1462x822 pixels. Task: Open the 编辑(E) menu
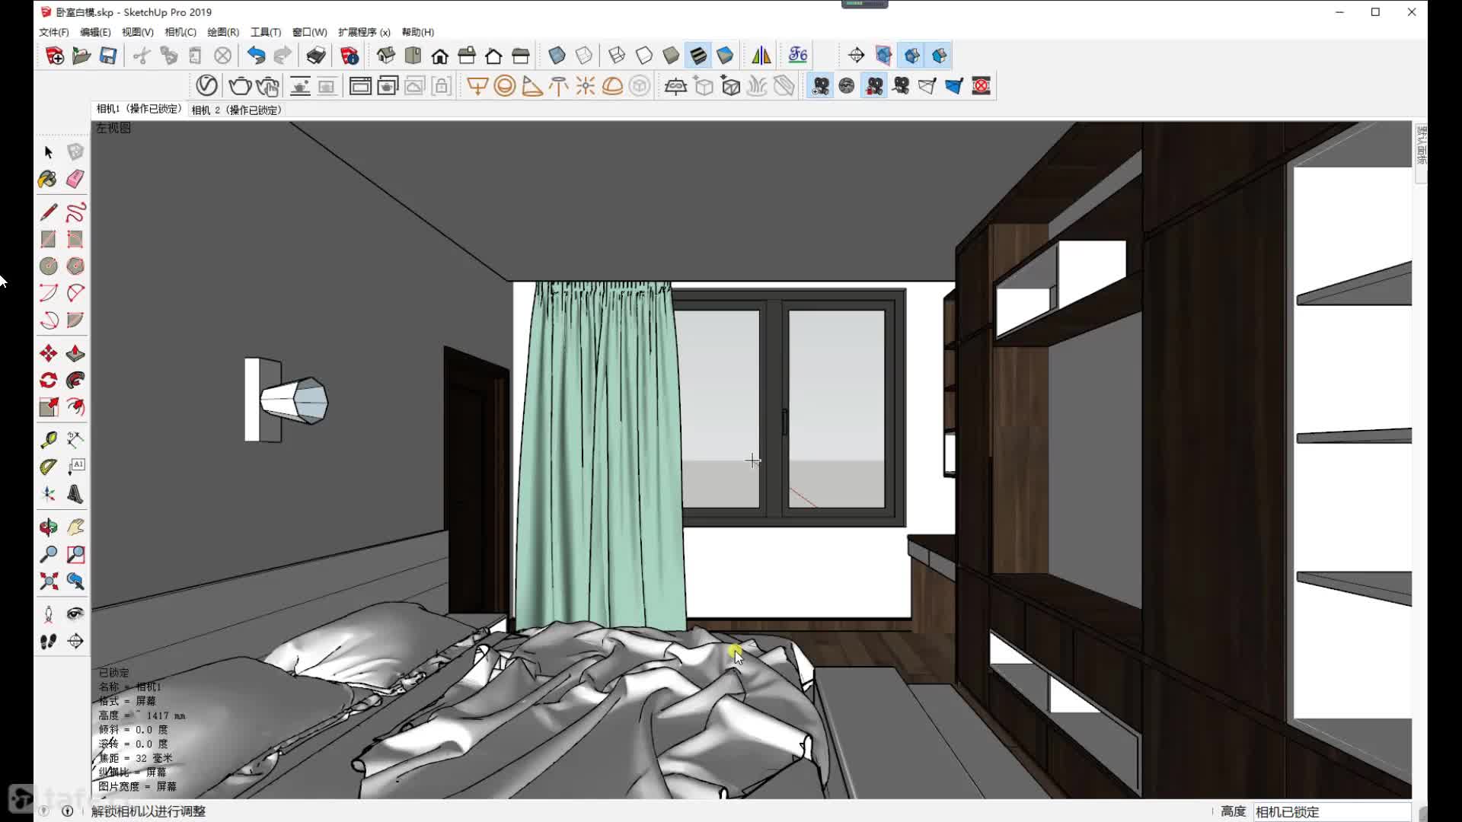[x=95, y=32]
